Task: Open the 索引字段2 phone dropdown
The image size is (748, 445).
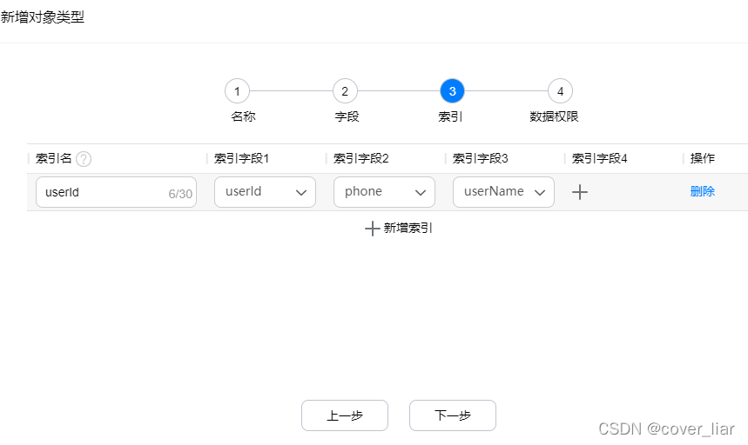Action: click(x=384, y=192)
